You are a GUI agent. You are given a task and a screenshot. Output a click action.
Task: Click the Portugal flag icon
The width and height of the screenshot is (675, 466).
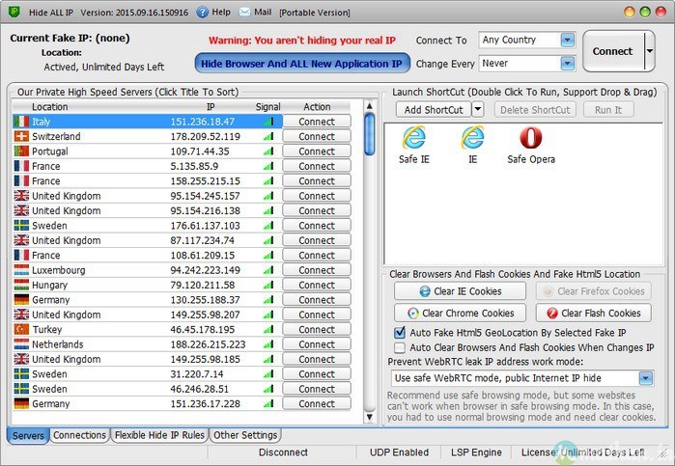click(21, 151)
